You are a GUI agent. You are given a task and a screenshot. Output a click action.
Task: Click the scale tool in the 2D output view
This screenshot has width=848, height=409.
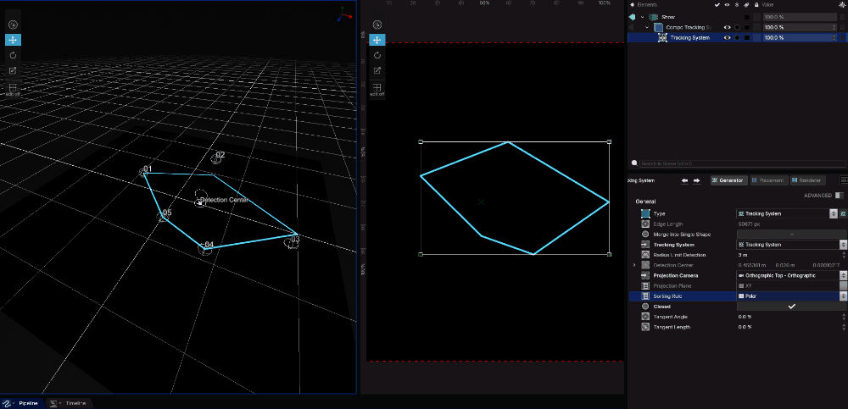click(x=377, y=70)
